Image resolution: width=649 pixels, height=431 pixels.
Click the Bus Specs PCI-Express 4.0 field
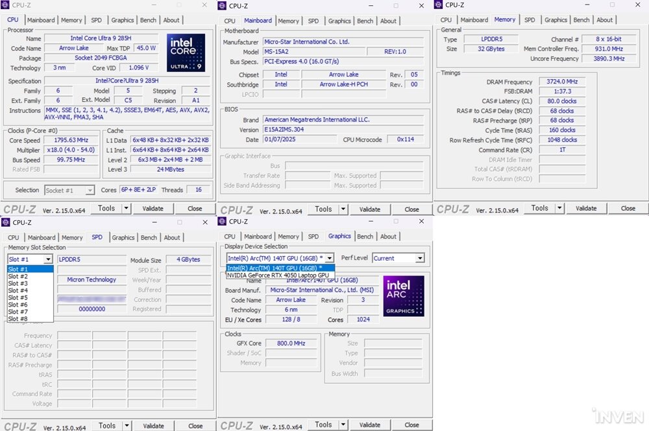343,62
